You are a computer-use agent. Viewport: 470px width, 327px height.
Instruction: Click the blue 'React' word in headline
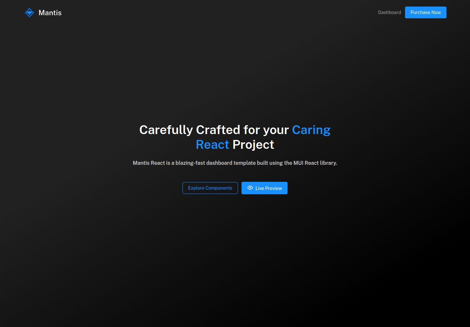212,145
